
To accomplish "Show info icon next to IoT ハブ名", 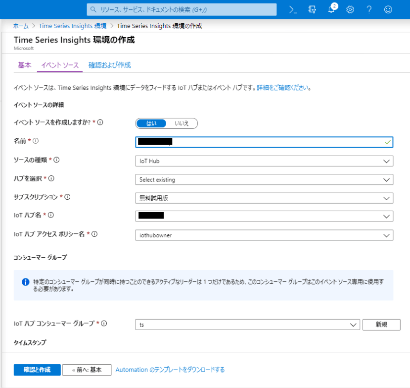I will click(51, 215).
